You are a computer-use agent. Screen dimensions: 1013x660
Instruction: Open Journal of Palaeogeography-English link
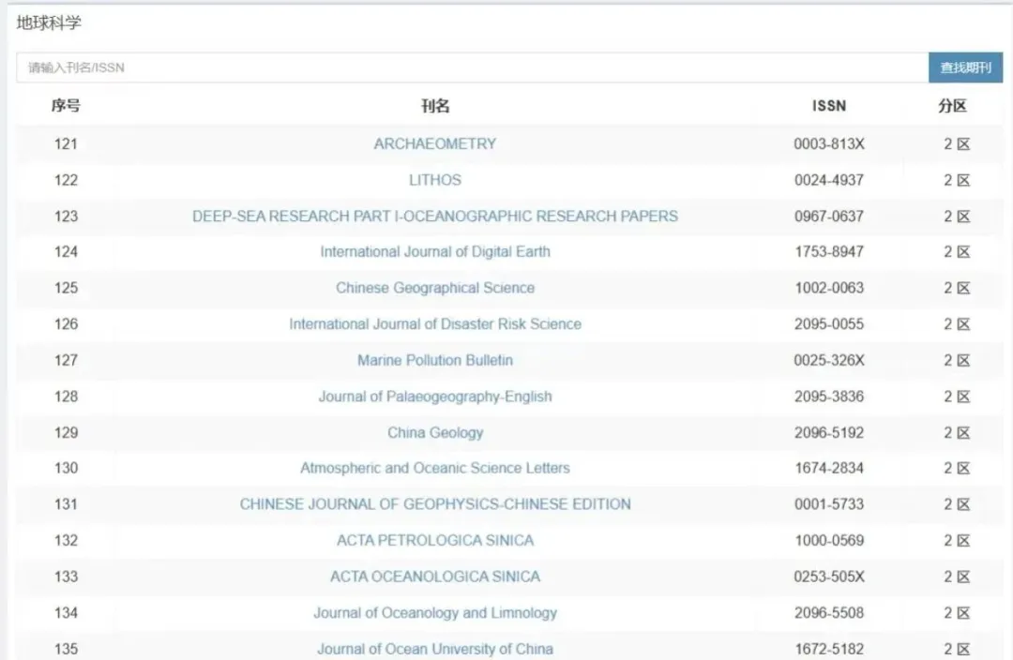[x=435, y=397]
